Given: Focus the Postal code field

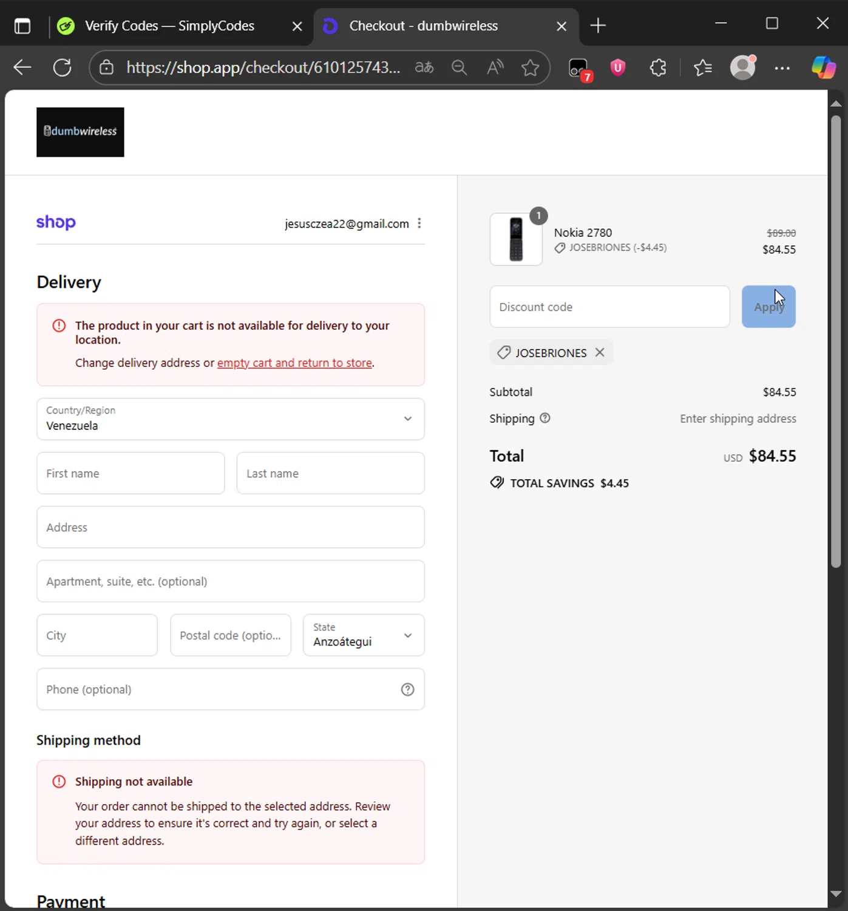Looking at the screenshot, I should (x=231, y=635).
